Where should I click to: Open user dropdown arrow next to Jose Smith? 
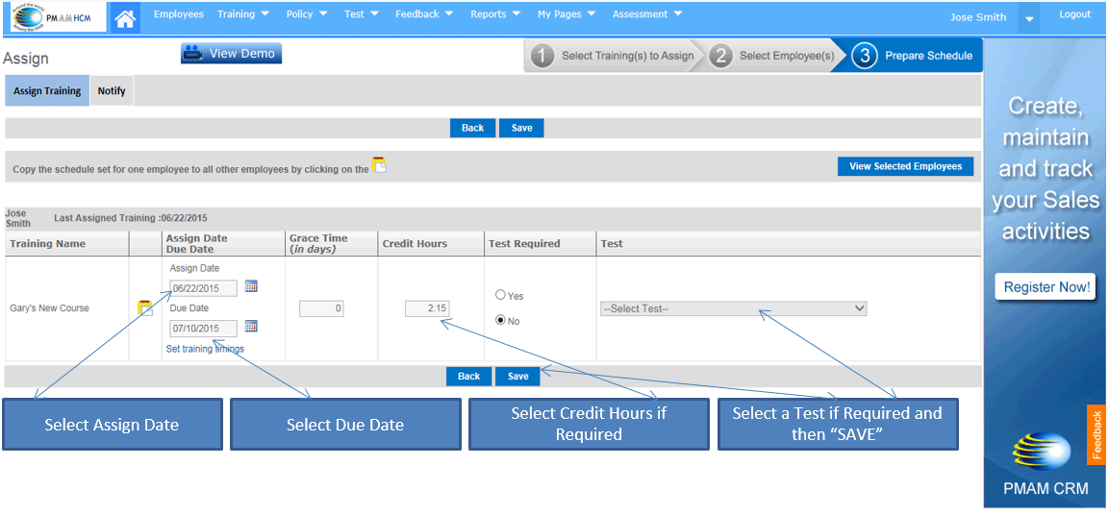point(1029,18)
